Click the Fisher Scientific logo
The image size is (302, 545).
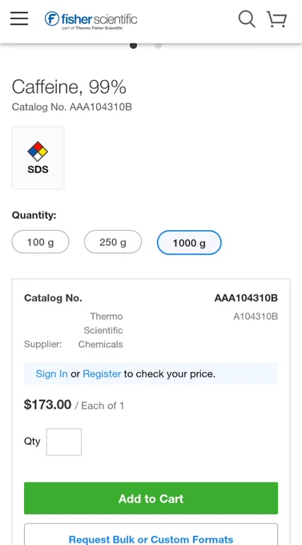(91, 20)
